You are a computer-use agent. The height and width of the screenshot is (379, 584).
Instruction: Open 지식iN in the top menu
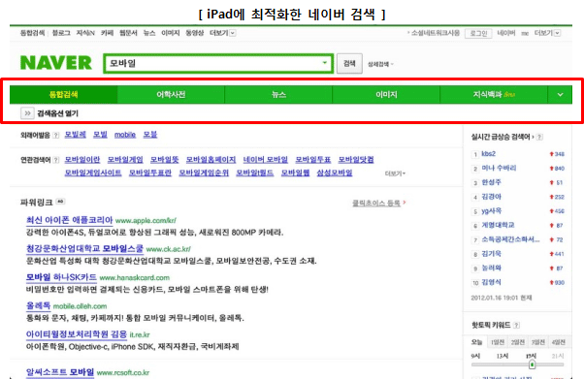85,33
